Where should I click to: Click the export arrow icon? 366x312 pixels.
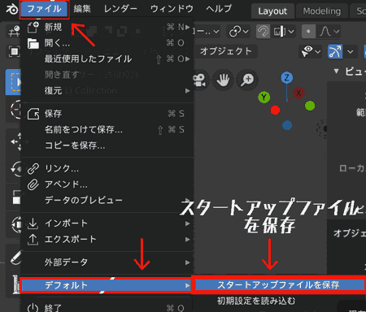[33, 240]
